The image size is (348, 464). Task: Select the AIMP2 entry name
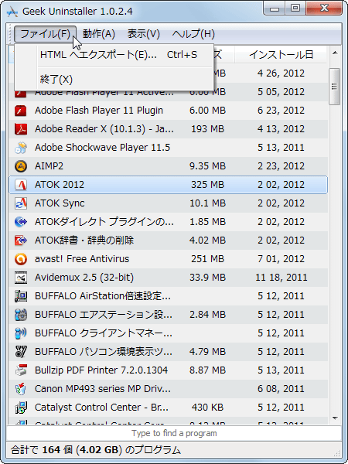point(49,166)
